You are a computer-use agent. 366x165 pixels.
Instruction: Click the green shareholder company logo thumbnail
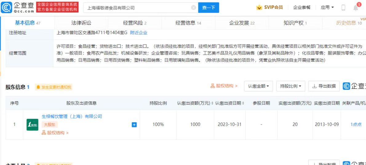point(32,125)
